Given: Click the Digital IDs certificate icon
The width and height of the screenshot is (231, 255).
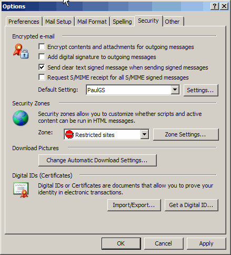Looking at the screenshot, I should coord(21,190).
